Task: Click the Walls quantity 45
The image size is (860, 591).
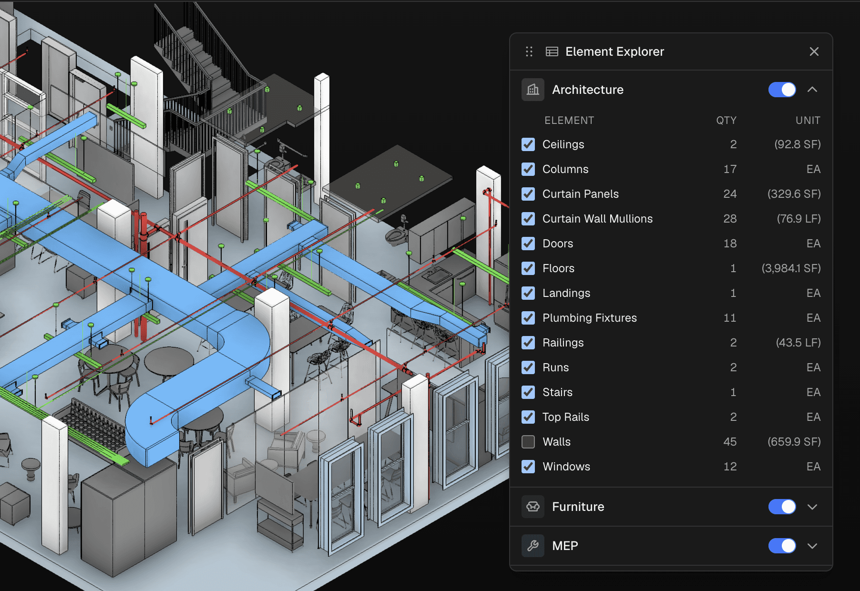Action: [x=730, y=442]
